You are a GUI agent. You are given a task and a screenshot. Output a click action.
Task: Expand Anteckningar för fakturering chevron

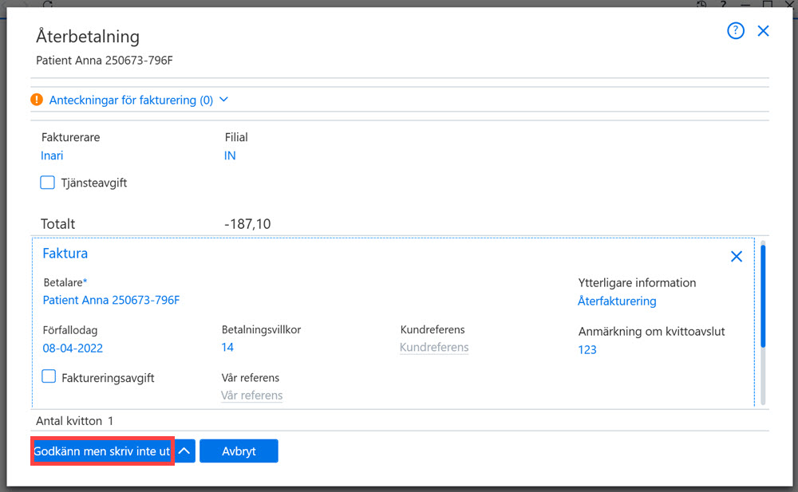(224, 100)
